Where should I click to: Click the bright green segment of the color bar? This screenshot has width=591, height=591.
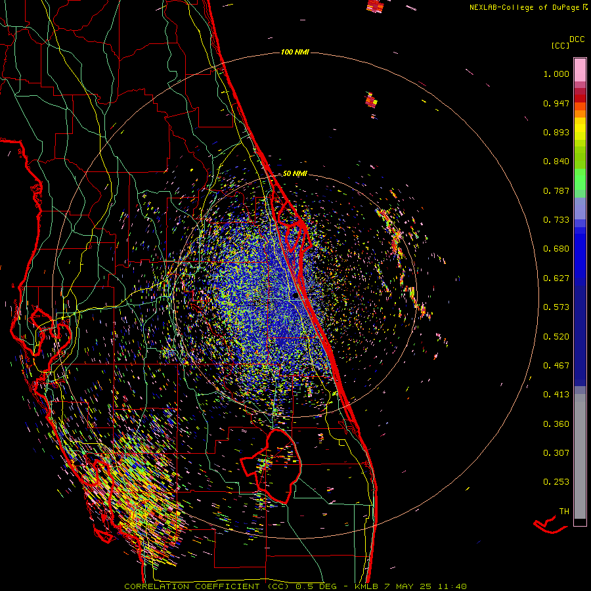[580, 179]
